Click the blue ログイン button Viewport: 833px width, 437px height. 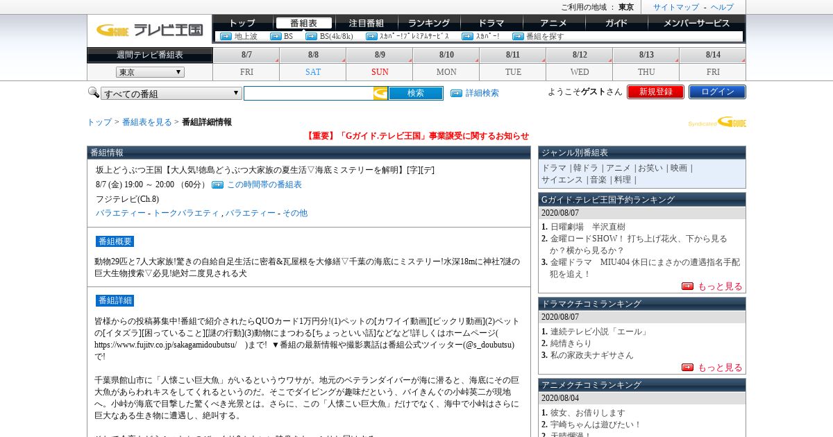(717, 92)
